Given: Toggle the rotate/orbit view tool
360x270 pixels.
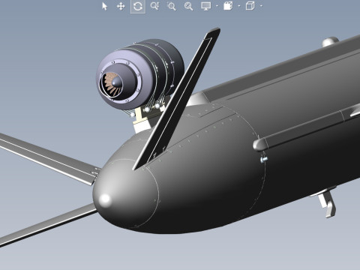Looking at the screenshot, I should point(138,6).
